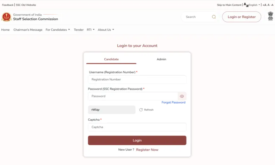
Task: Open the Forgot Password link
Action: tap(173, 102)
